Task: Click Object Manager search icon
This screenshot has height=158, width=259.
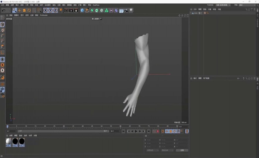Action: tap(246, 9)
